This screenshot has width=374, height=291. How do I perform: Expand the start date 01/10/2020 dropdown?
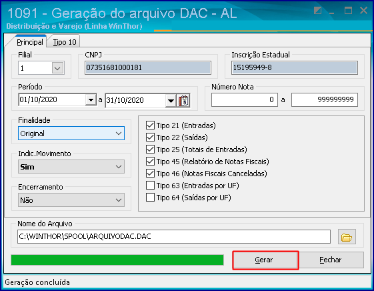[91, 99]
